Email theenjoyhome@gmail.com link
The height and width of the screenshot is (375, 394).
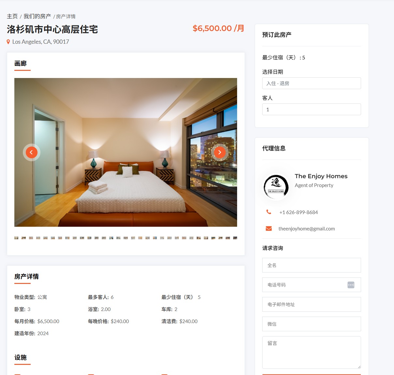307,229
